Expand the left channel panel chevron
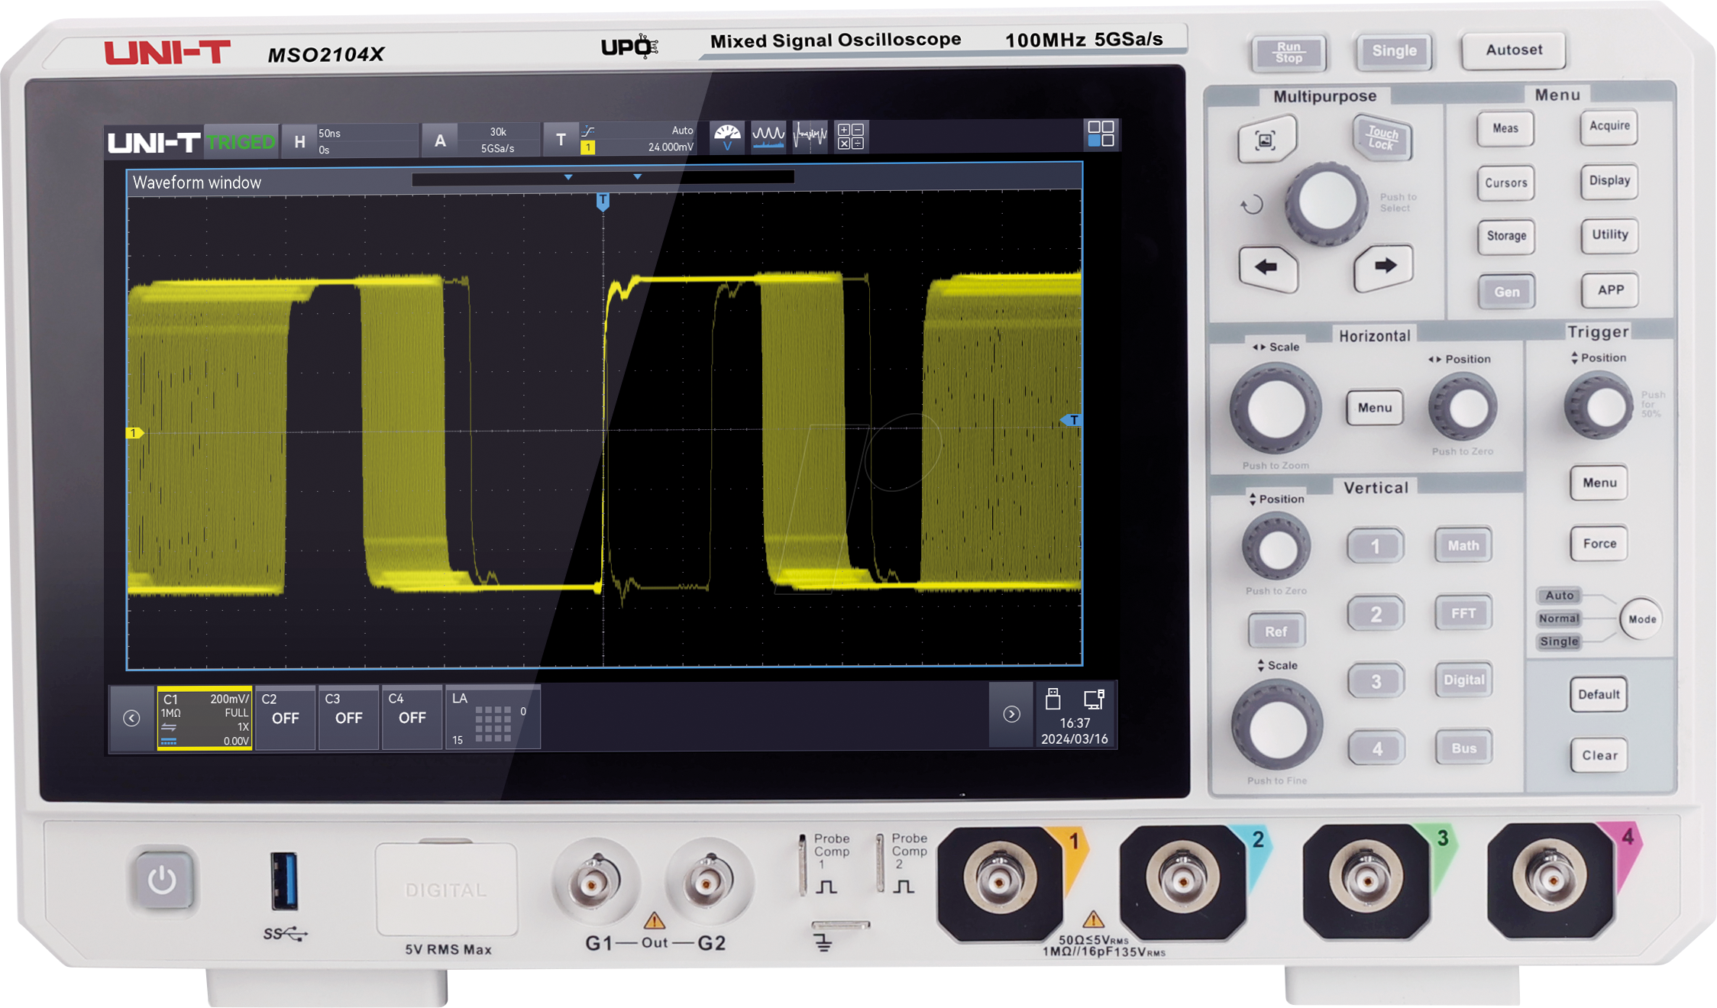 point(131,716)
